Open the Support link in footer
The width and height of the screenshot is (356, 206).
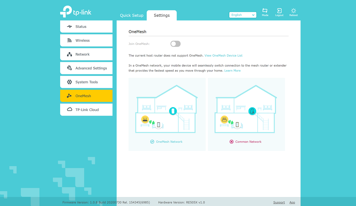point(279,202)
